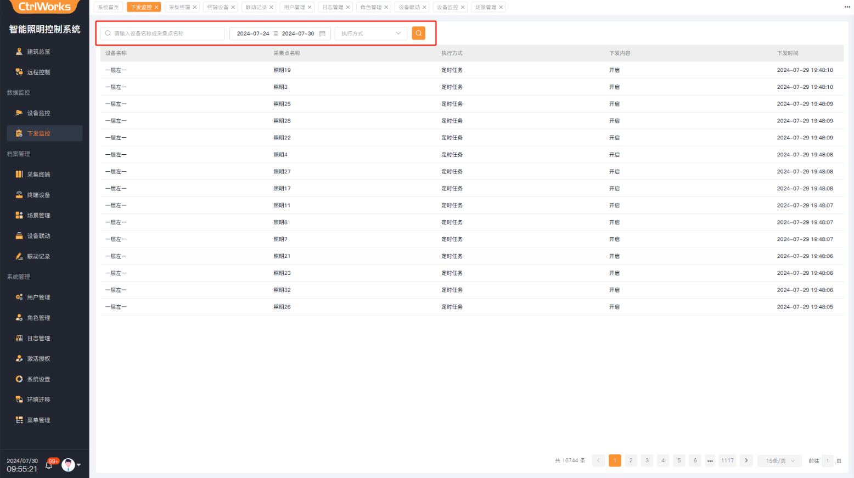
Task: Switch to the 系统首页 tab
Action: (108, 7)
